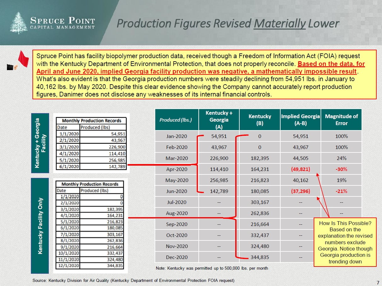Click the top Monthly Production Records table image
This screenshot has height=286, width=382.
91,143
